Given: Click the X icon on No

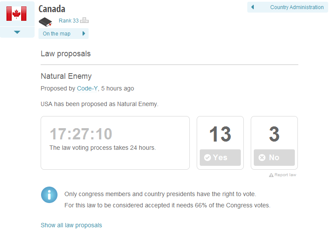Looking at the screenshot, I should click(262, 158).
